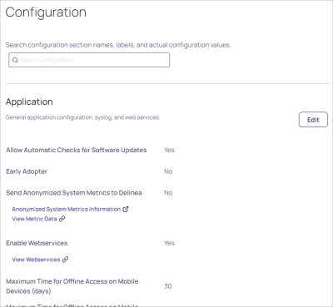The height and width of the screenshot is (307, 333).
Task: Click the Yes value for Enable Webservices
Action: click(x=169, y=243)
